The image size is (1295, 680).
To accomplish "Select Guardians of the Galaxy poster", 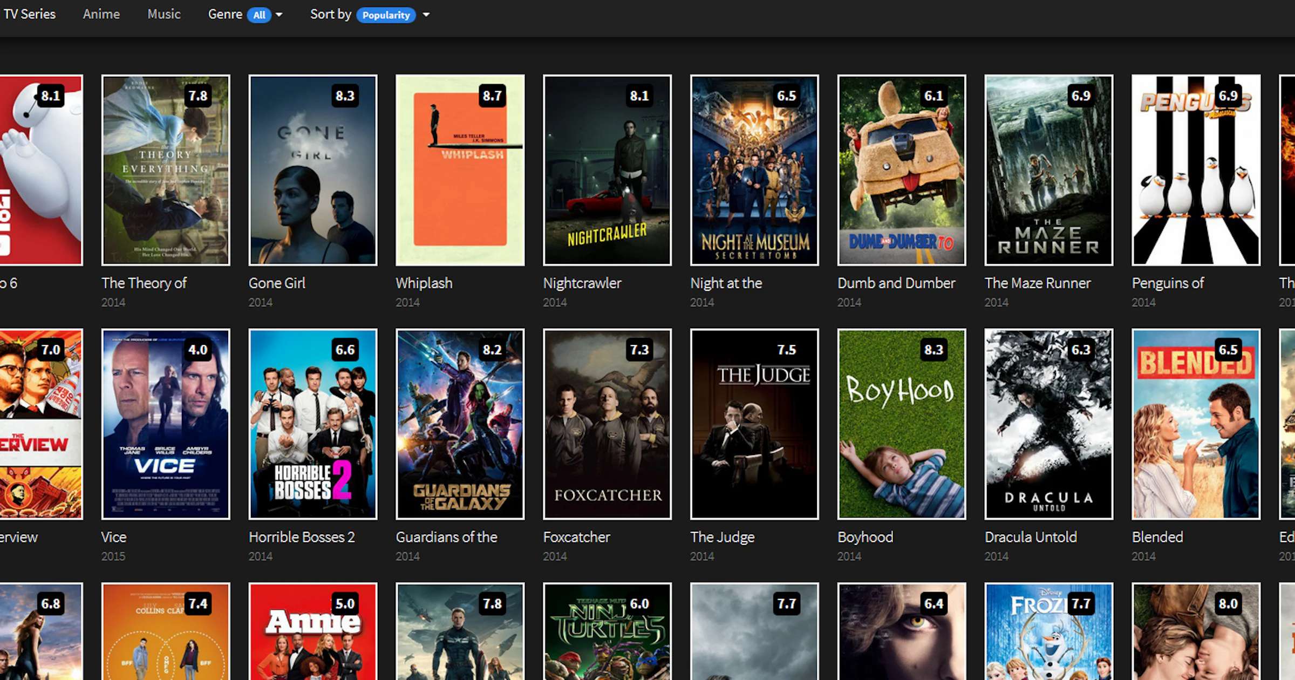I will pos(460,424).
